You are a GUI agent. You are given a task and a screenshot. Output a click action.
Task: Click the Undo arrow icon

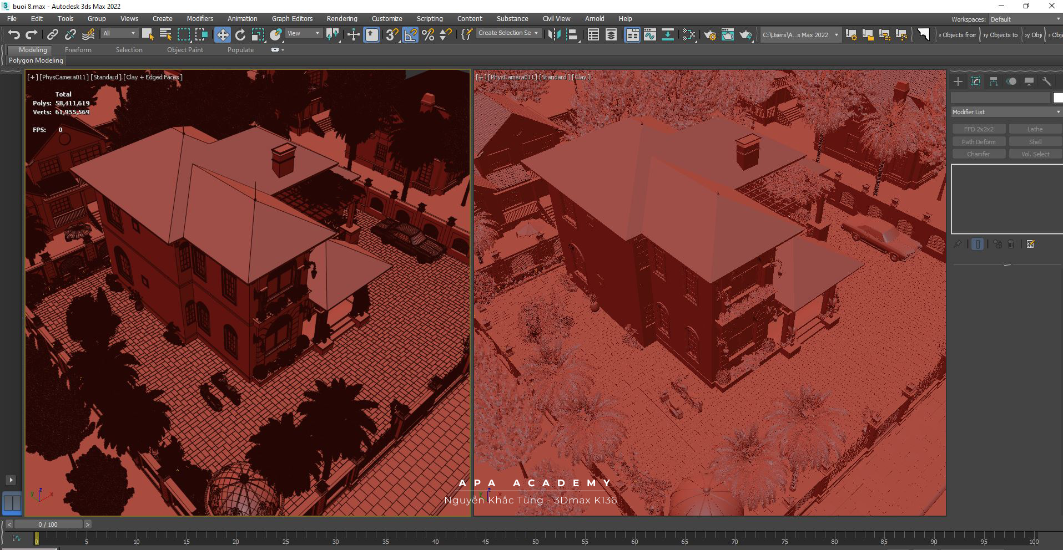(14, 35)
